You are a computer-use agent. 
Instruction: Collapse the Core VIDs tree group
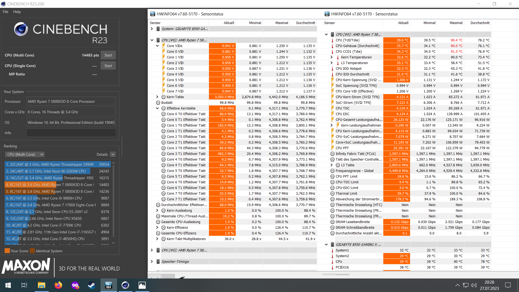(157, 46)
